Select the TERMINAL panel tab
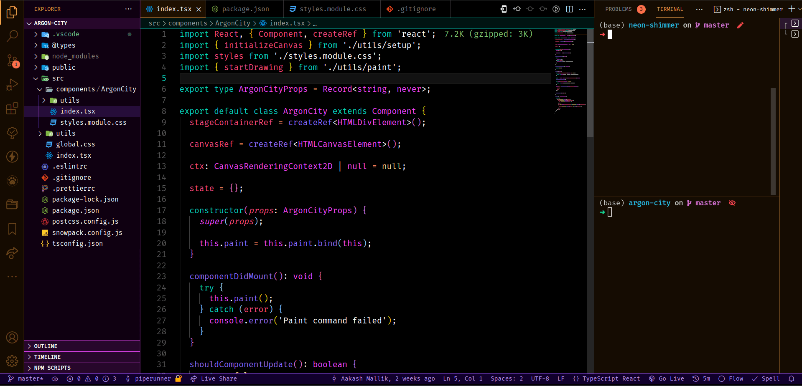The height and width of the screenshot is (386, 802). click(670, 9)
